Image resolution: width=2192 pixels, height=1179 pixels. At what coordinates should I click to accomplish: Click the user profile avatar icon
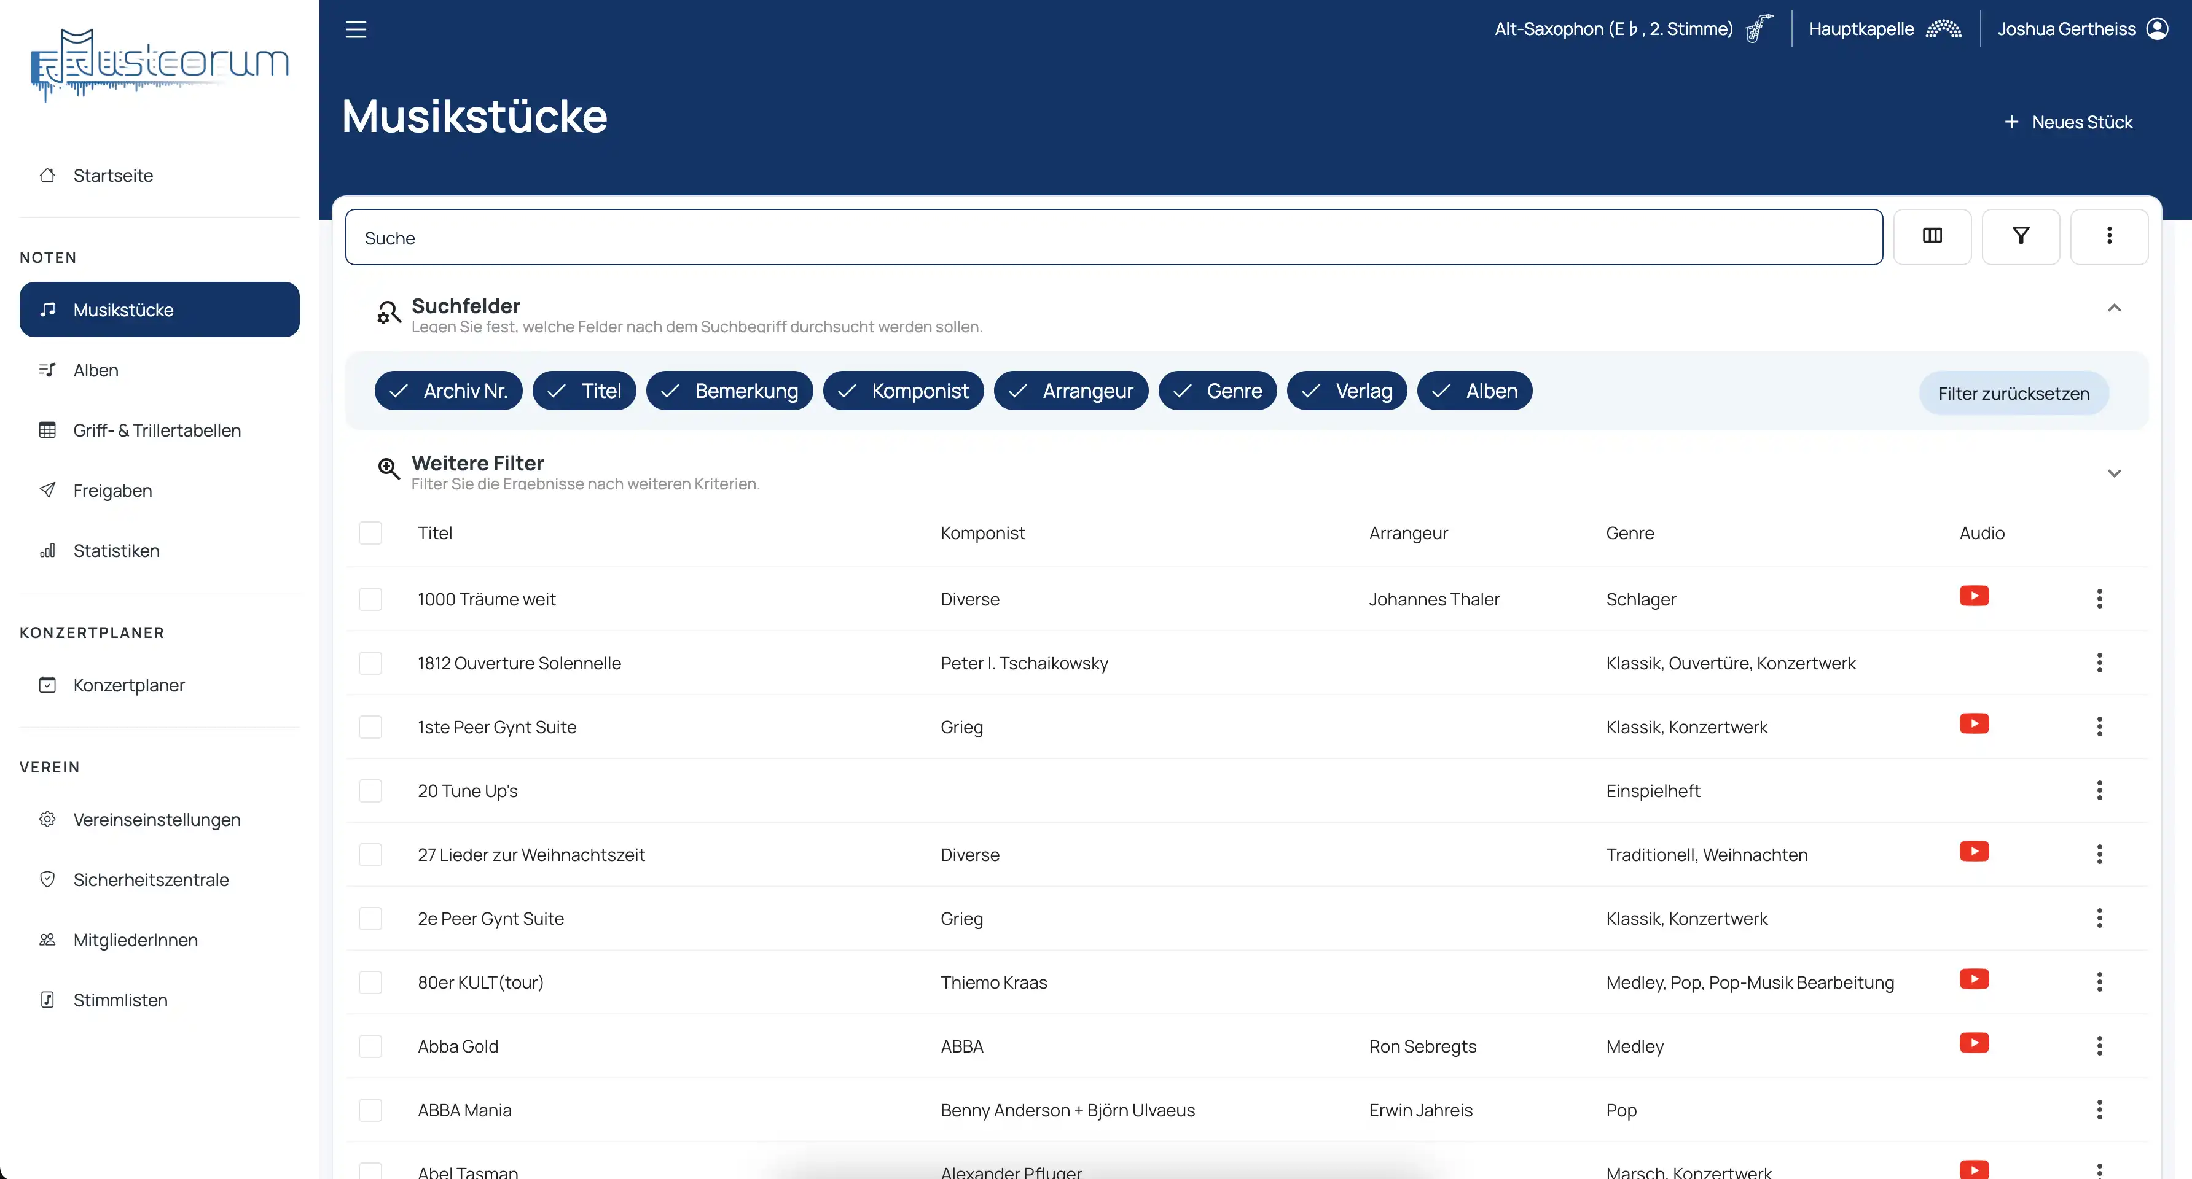click(2157, 29)
